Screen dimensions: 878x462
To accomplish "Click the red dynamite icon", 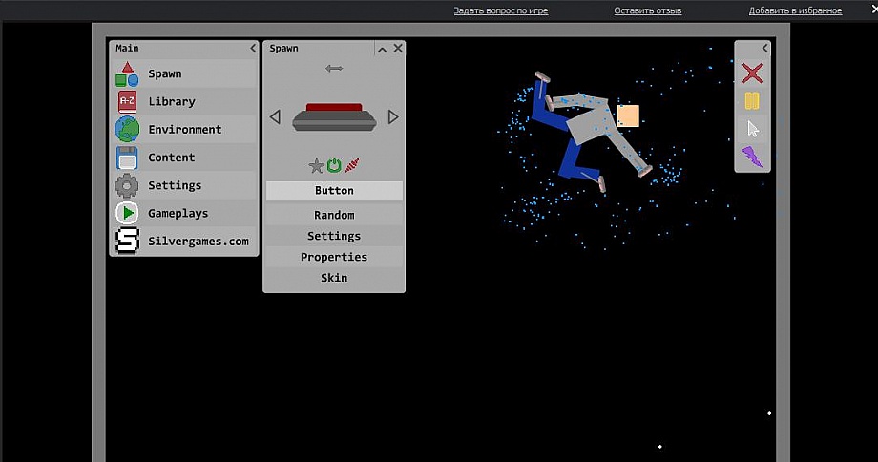I will pyautogui.click(x=351, y=165).
